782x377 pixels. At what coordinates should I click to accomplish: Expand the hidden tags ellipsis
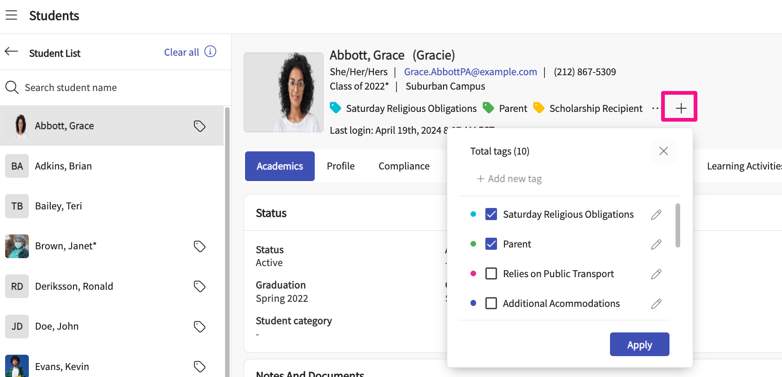(x=655, y=108)
